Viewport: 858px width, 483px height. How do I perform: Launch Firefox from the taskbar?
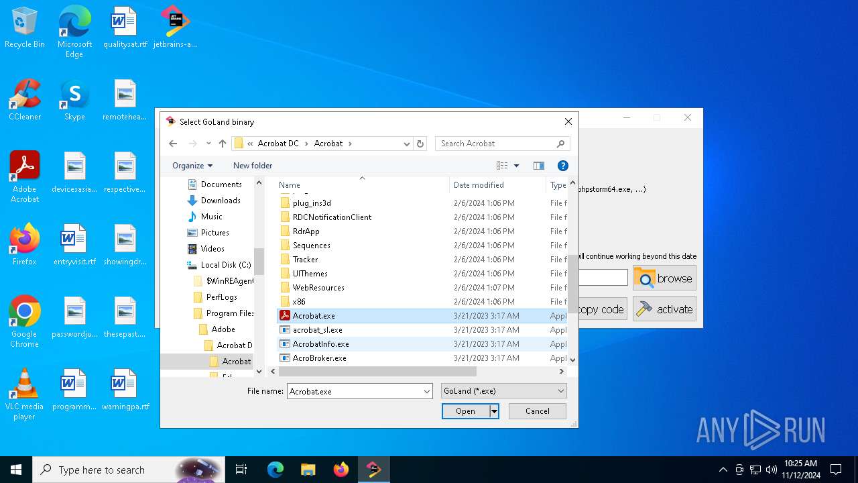tap(341, 470)
